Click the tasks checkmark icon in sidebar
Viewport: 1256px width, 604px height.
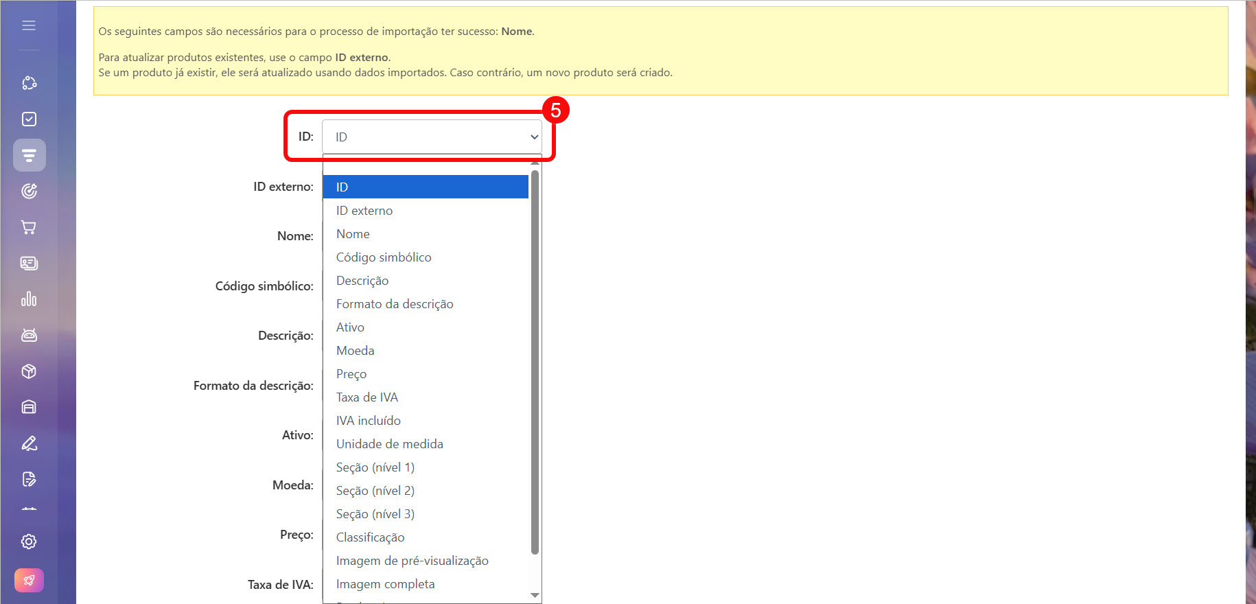[29, 119]
